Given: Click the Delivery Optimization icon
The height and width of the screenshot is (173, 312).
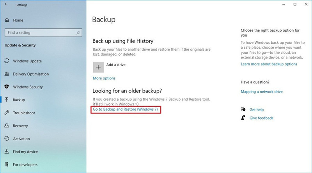Looking at the screenshot, I should coord(7,74).
